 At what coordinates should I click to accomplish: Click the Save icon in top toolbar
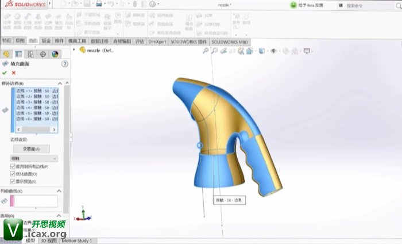click(x=87, y=4)
